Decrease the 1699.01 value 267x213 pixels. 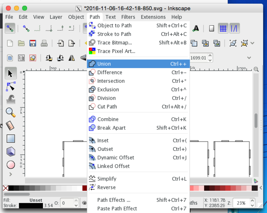[x=210, y=60]
